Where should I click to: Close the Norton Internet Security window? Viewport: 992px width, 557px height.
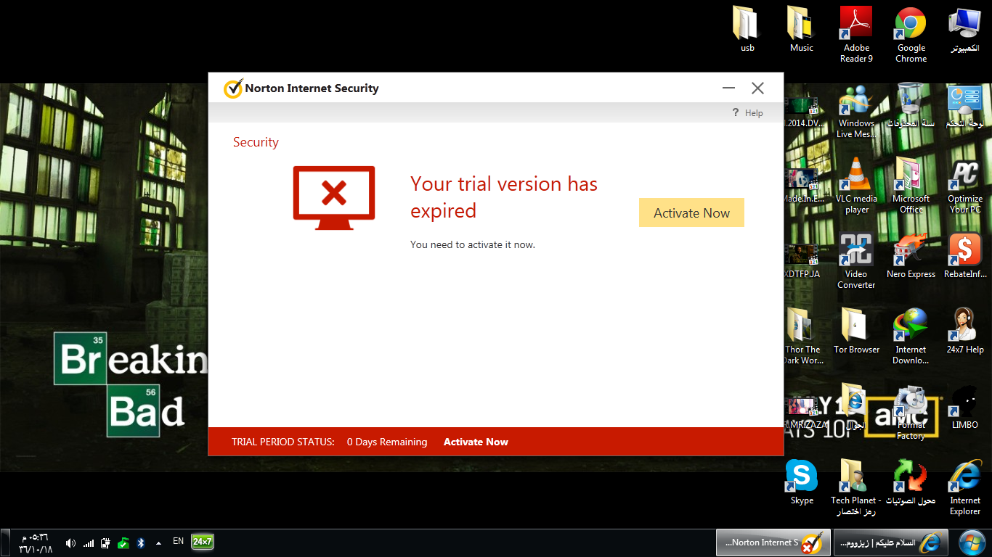[x=757, y=88]
